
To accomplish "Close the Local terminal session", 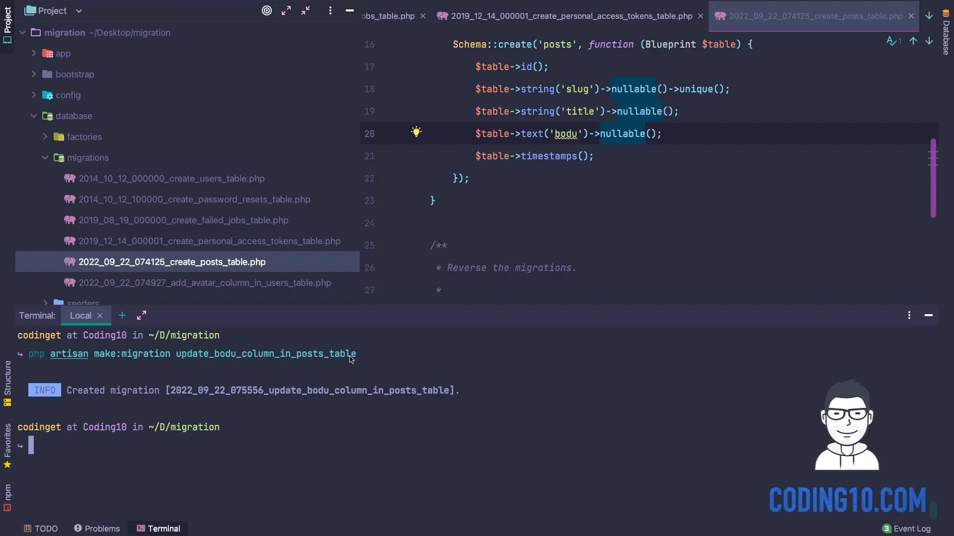I will tap(100, 316).
